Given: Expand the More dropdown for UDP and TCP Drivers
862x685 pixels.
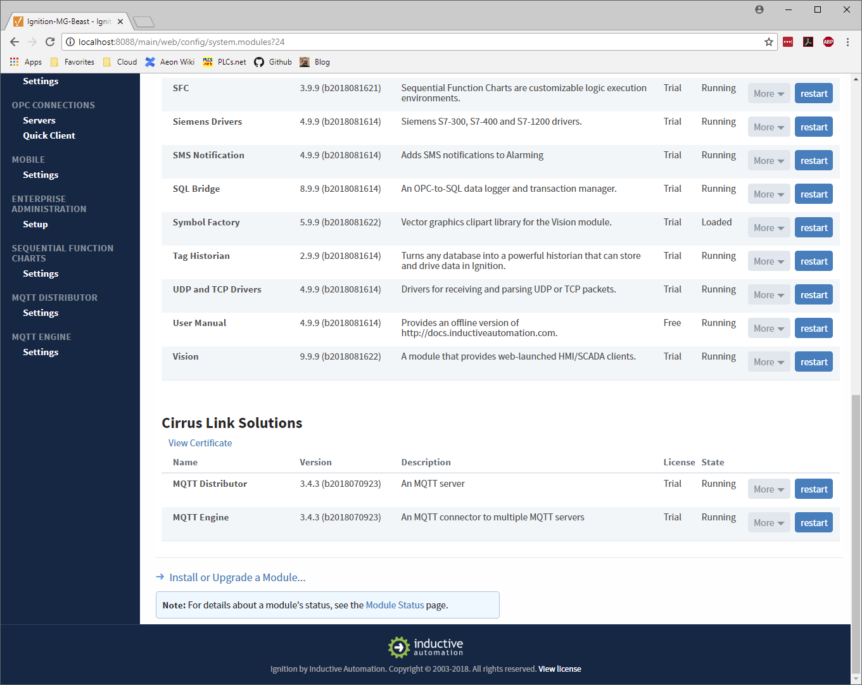Looking at the screenshot, I should pos(769,295).
